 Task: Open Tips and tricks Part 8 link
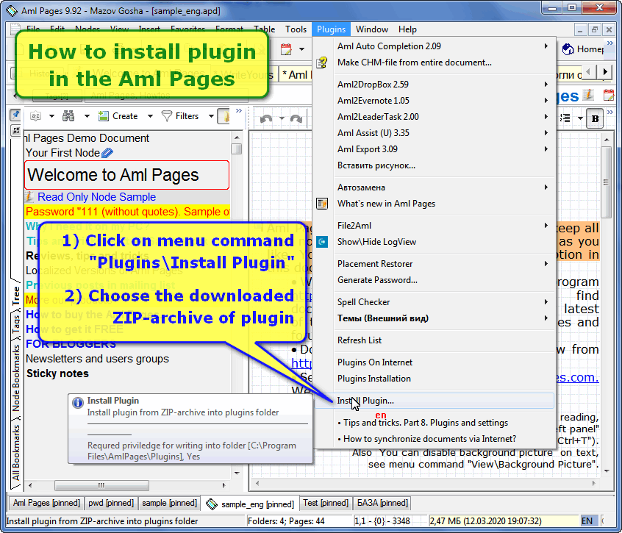(435, 422)
